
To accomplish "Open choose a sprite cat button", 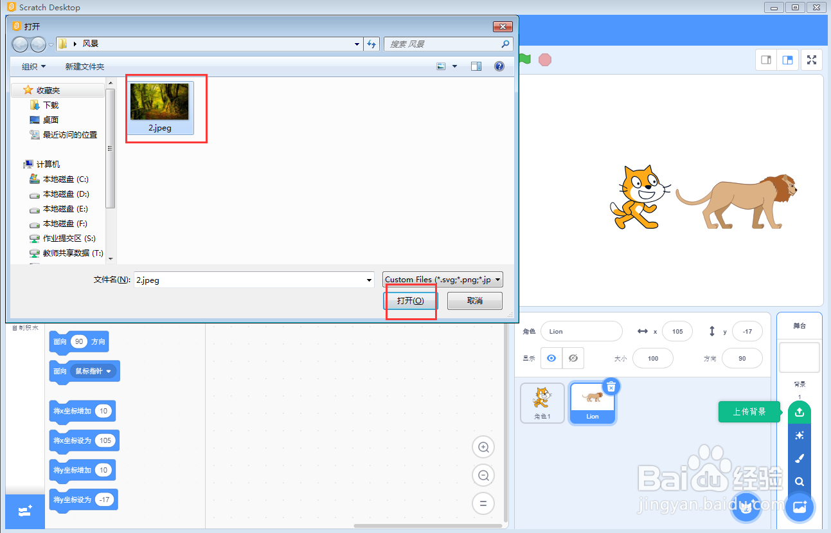I will point(746,507).
